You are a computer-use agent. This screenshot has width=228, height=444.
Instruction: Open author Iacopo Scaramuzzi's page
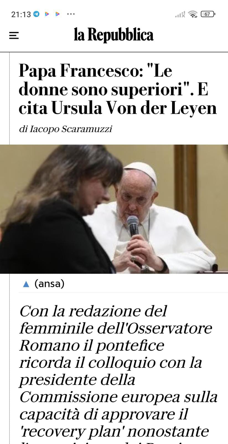pos(66,129)
